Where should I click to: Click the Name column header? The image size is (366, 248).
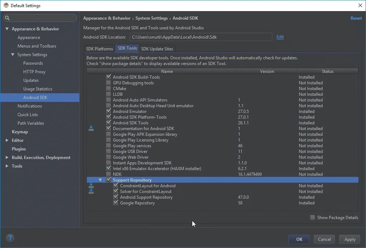click(x=167, y=71)
